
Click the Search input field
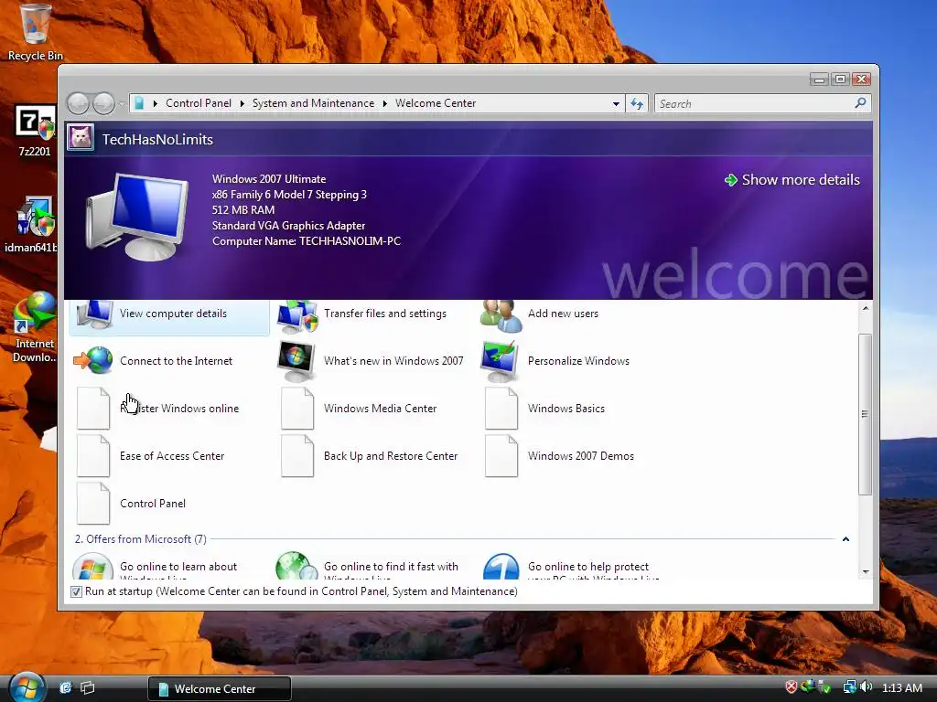[x=755, y=104]
